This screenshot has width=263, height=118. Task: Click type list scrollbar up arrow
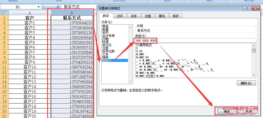[x=254, y=45]
